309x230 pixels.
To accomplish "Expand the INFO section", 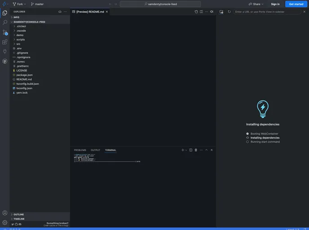I will coord(40,18).
